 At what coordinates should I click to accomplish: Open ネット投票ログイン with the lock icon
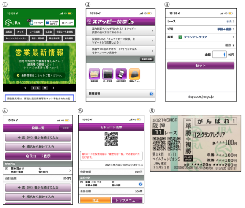pos(52,23)
